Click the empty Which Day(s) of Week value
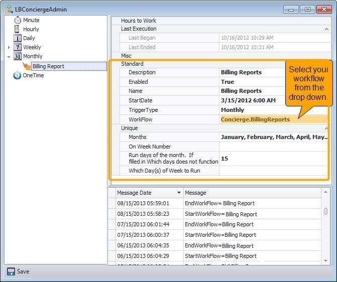The width and height of the screenshot is (337, 282). (274, 171)
